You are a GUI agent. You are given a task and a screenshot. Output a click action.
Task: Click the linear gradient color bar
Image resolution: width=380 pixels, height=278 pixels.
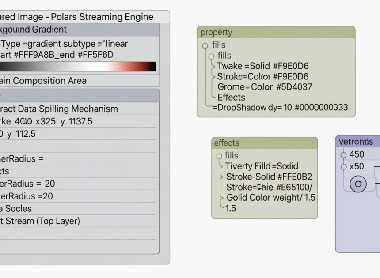tap(78, 66)
